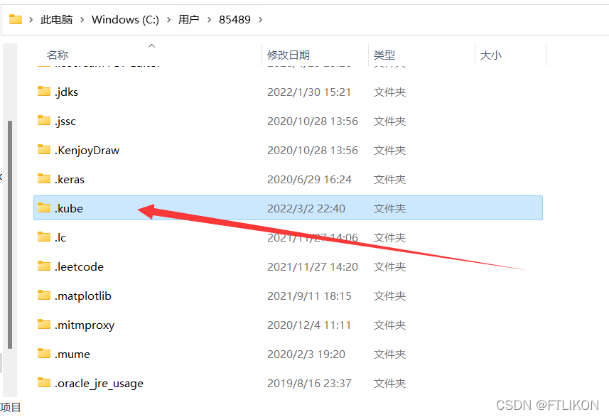Click the .mitmproxy folder icon
The width and height of the screenshot is (609, 417).
[x=44, y=324]
